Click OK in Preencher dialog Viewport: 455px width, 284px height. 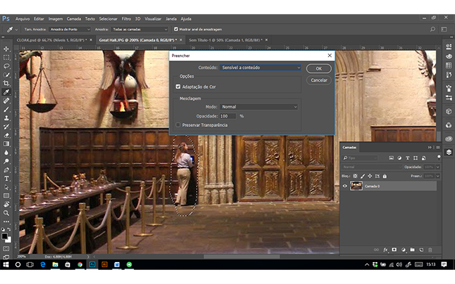tap(318, 68)
